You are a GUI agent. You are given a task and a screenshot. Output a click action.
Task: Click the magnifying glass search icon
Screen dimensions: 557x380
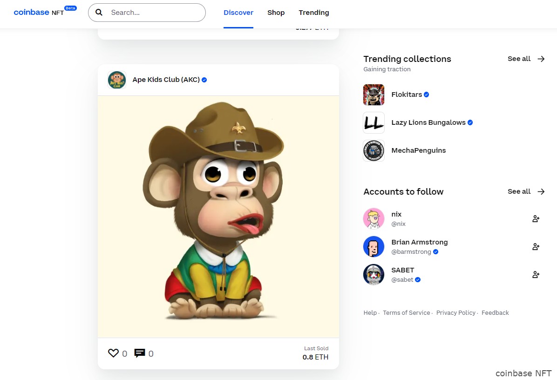point(99,13)
